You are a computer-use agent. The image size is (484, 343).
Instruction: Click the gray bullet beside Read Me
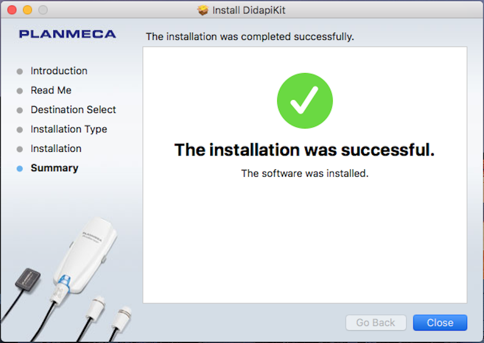pos(20,91)
